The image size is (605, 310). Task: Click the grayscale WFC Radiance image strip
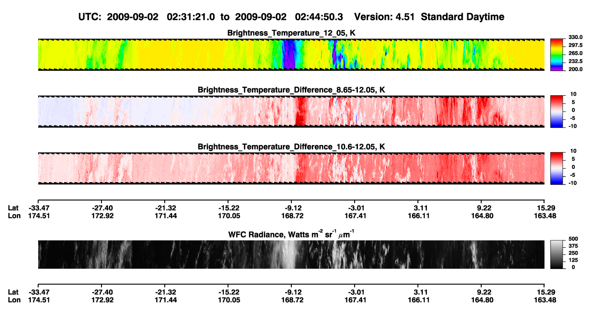click(291, 254)
